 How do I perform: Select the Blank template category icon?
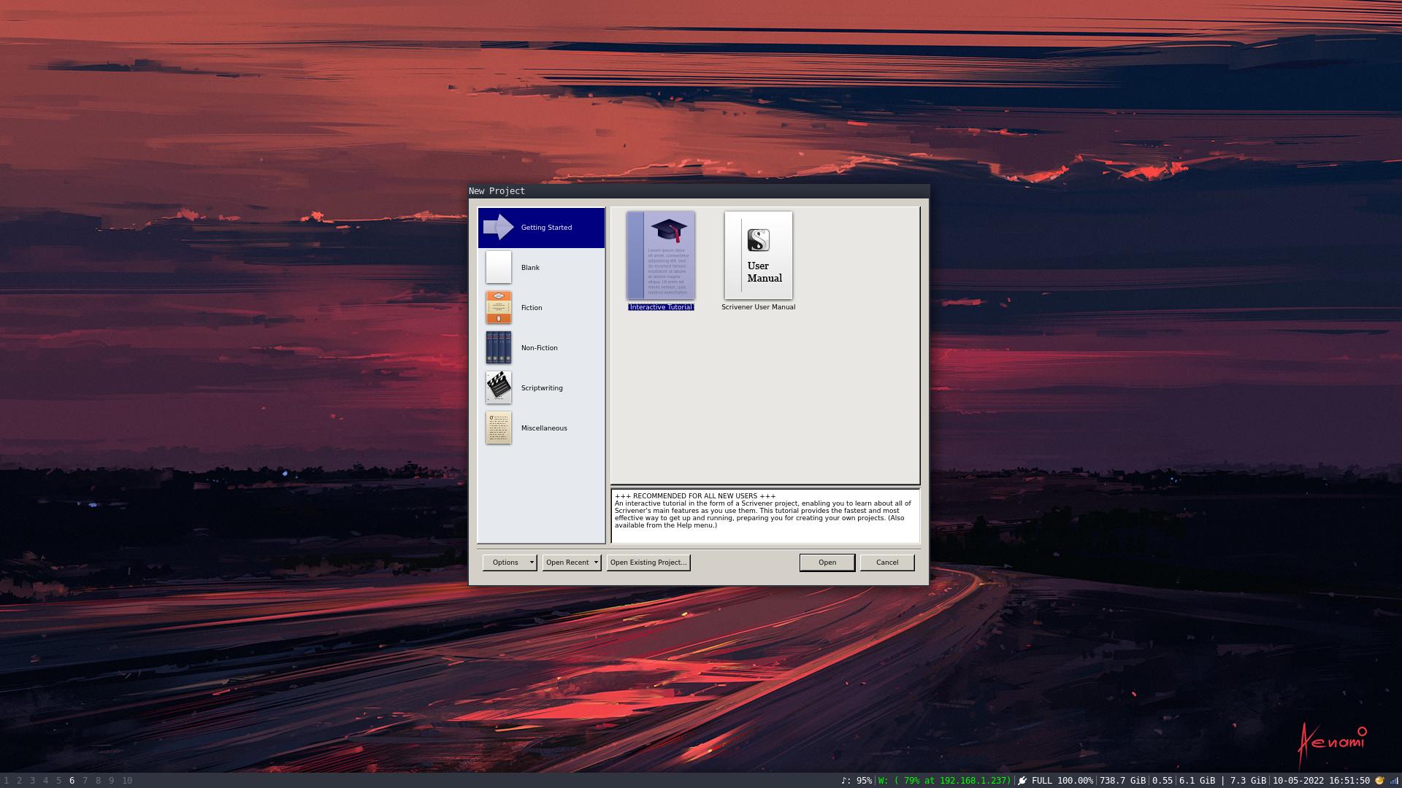click(x=499, y=267)
